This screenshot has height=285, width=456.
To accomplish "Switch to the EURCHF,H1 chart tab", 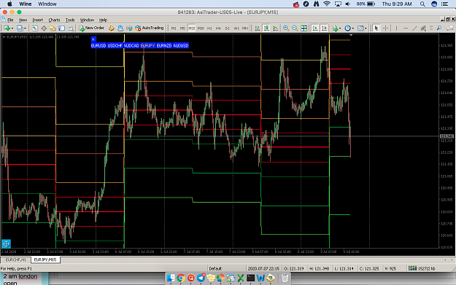I will [16, 259].
